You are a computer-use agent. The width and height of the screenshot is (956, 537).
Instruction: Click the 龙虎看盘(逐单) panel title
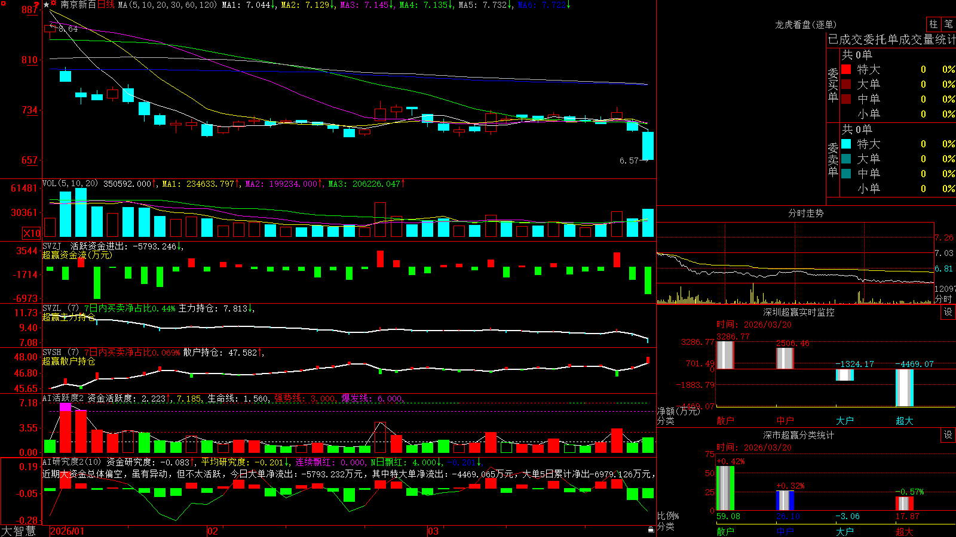(x=805, y=24)
